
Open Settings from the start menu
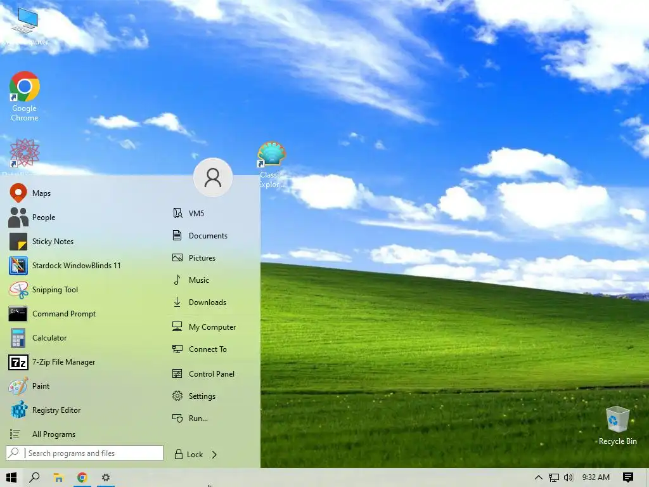(212, 396)
